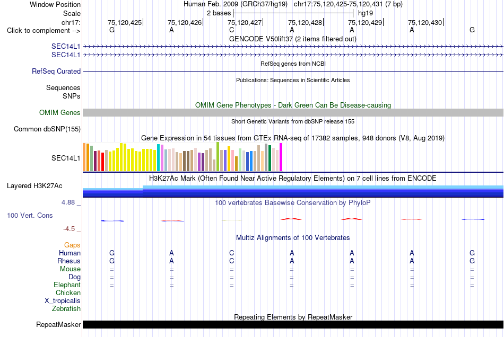The image size is (504, 337).
Task: Open 'Publications: Sequences in Scientific Articles' title
Action: 293,80
